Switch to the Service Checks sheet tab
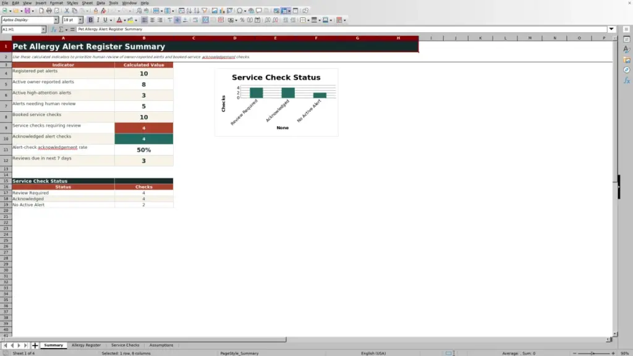Viewport: 633px width, 356px height. (x=125, y=345)
